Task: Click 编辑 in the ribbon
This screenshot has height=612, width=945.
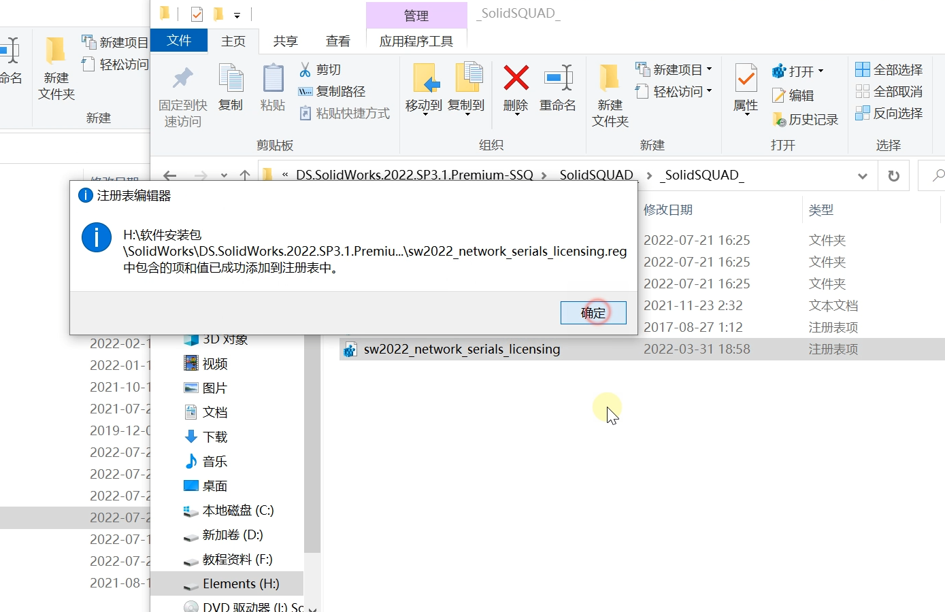Action: (793, 95)
